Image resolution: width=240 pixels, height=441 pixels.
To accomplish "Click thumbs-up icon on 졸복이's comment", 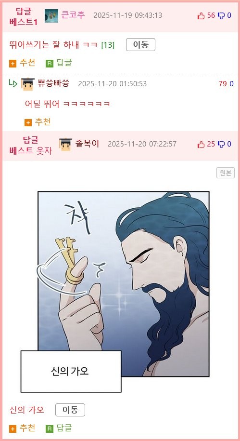I will tap(201, 144).
